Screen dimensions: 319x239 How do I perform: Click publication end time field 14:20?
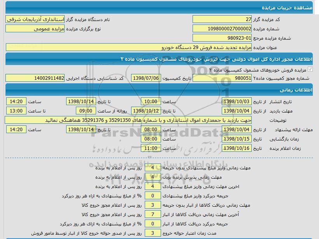(16, 101)
